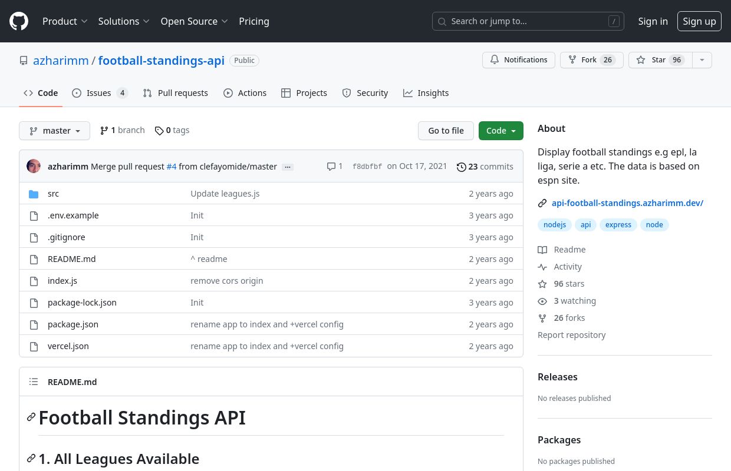View the 23 commits history
Viewport: 731px width, 471px height.
(x=485, y=167)
